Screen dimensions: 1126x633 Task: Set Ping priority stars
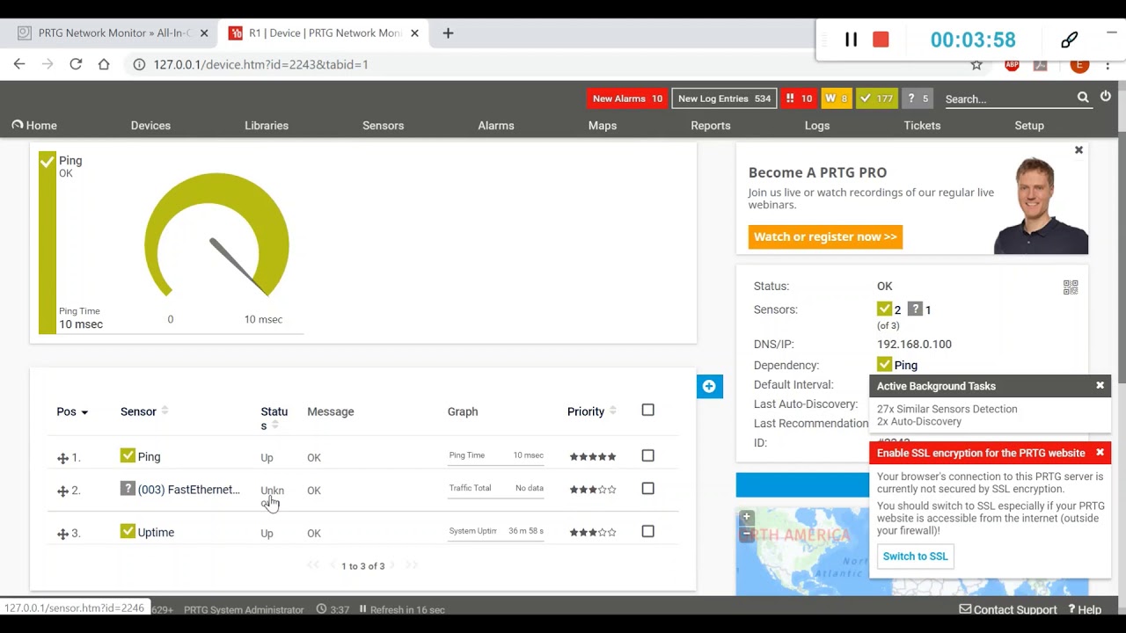593,456
